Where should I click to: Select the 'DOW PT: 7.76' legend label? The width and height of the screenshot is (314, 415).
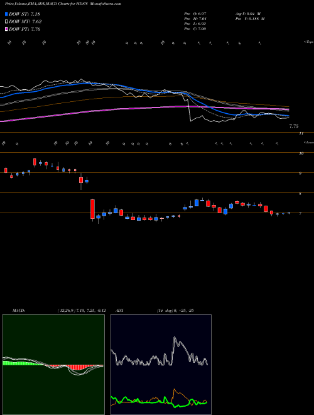click(24, 29)
